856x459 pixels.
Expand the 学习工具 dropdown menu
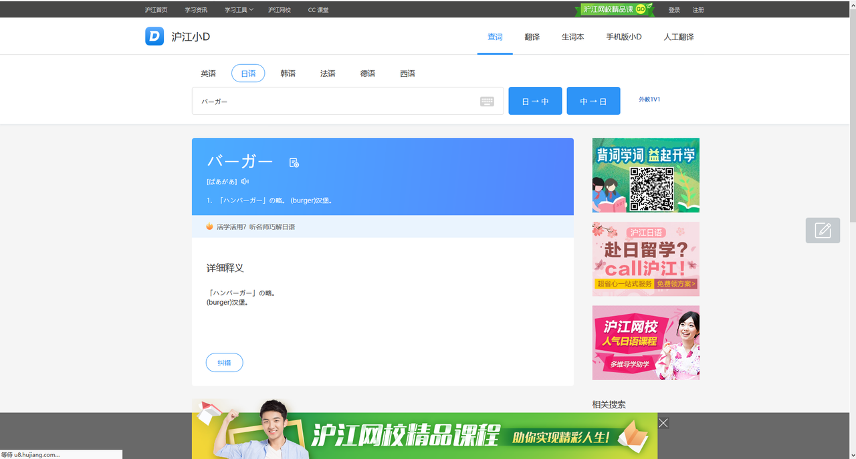239,10
